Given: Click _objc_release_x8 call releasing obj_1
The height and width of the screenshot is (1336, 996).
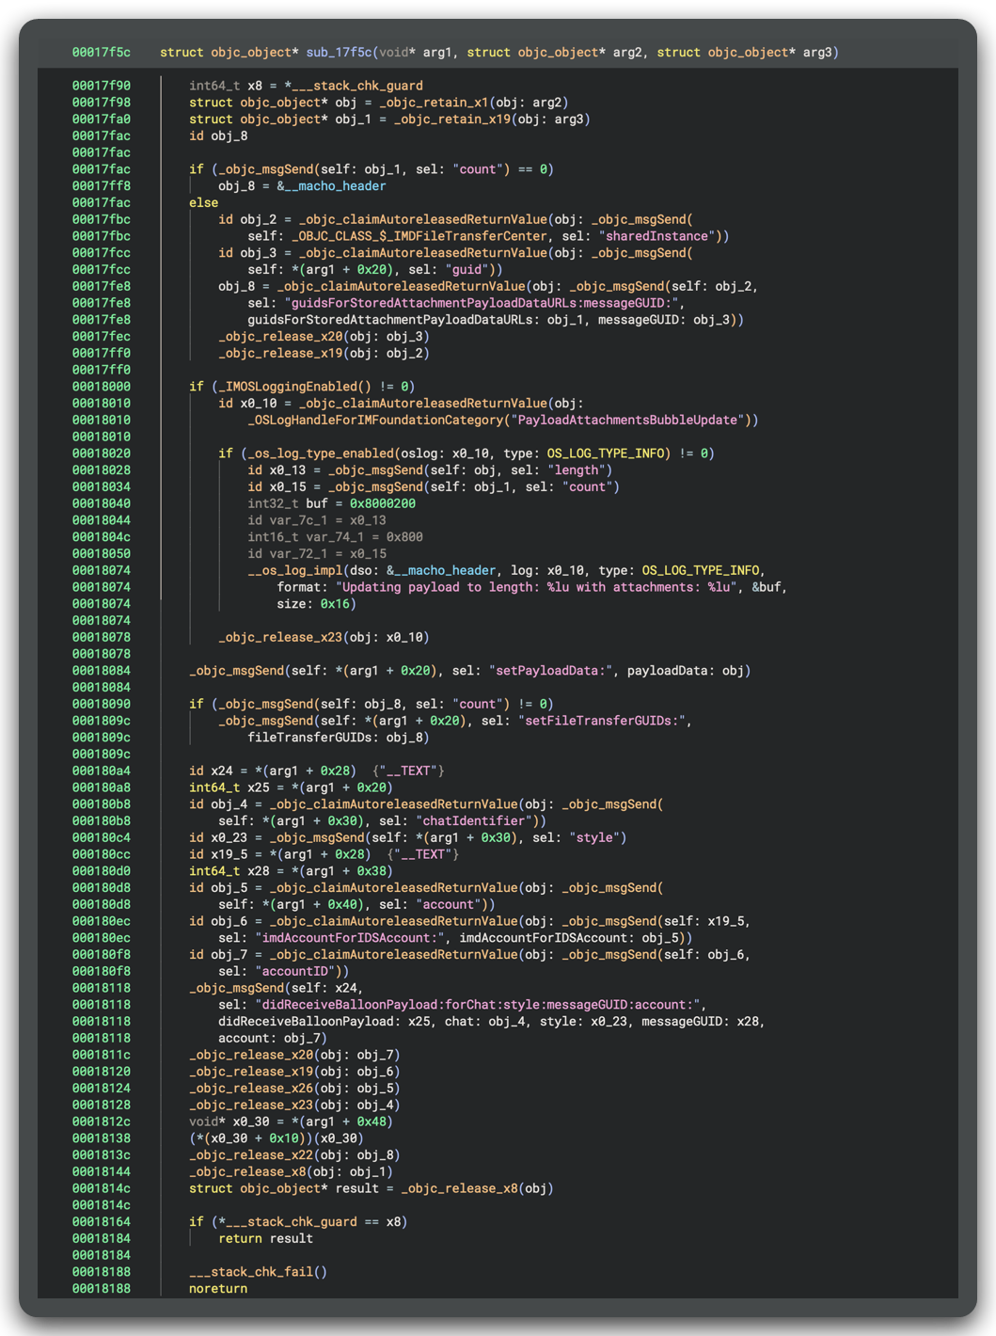Looking at the screenshot, I should pos(247,1172).
